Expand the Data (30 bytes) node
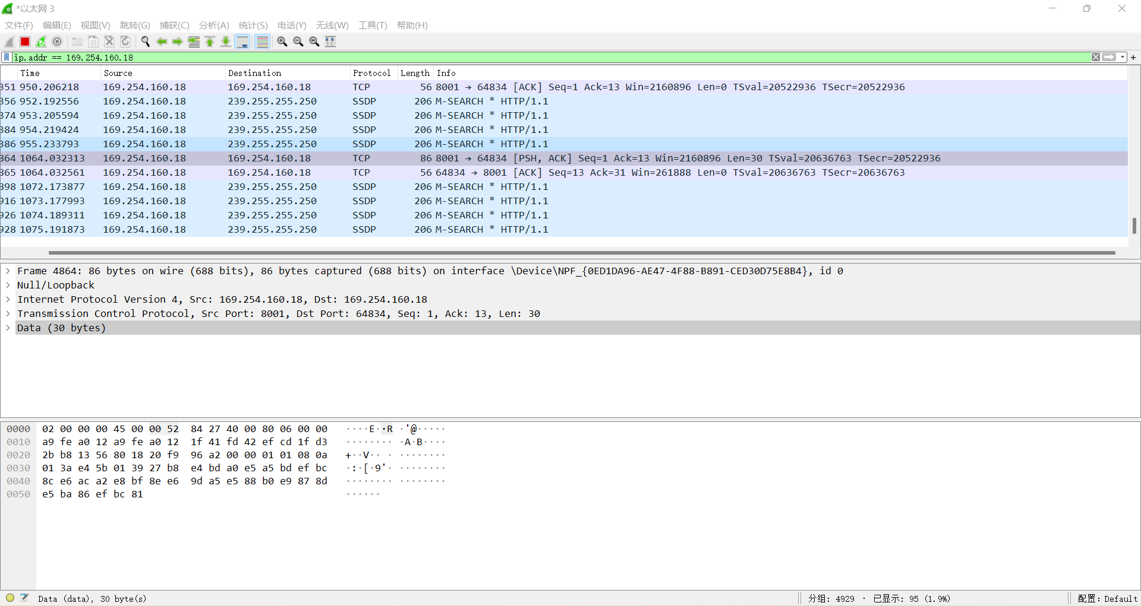Screen dimensions: 1141x606 [x=8, y=328]
